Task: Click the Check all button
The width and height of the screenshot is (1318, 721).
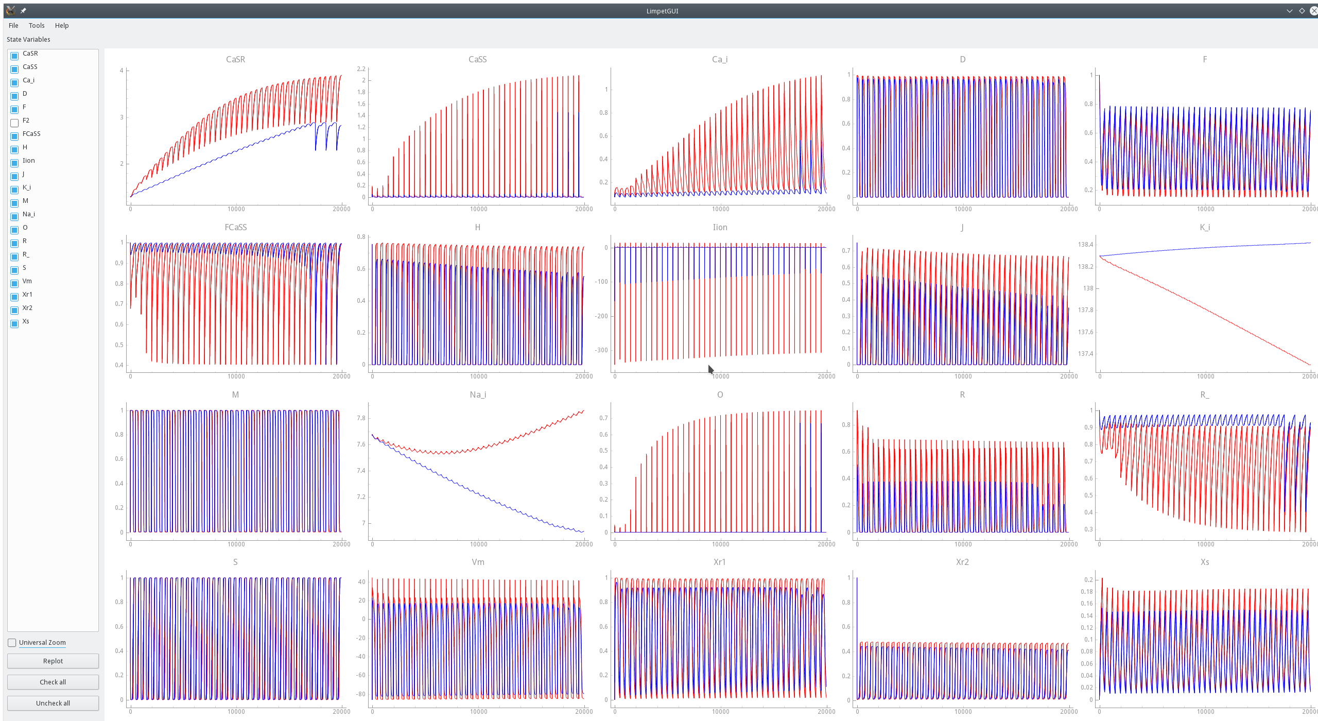Action: pos(53,682)
